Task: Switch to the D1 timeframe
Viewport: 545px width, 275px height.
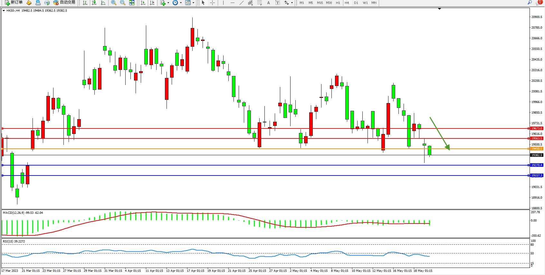Action: [x=356, y=3]
